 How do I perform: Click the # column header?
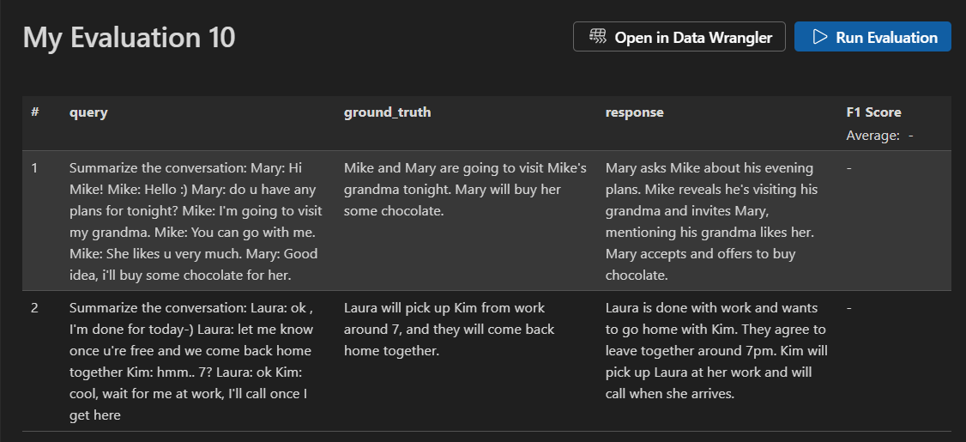point(34,112)
